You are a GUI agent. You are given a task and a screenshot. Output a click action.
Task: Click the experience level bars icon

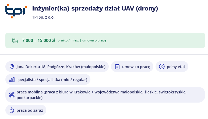[x=12, y=80]
